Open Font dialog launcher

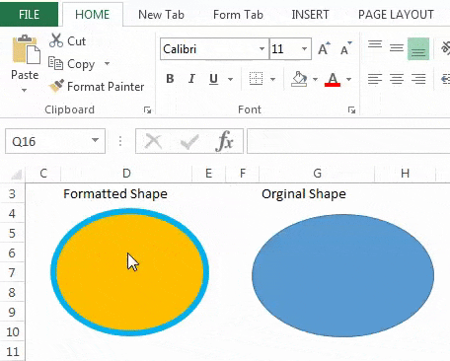(351, 110)
